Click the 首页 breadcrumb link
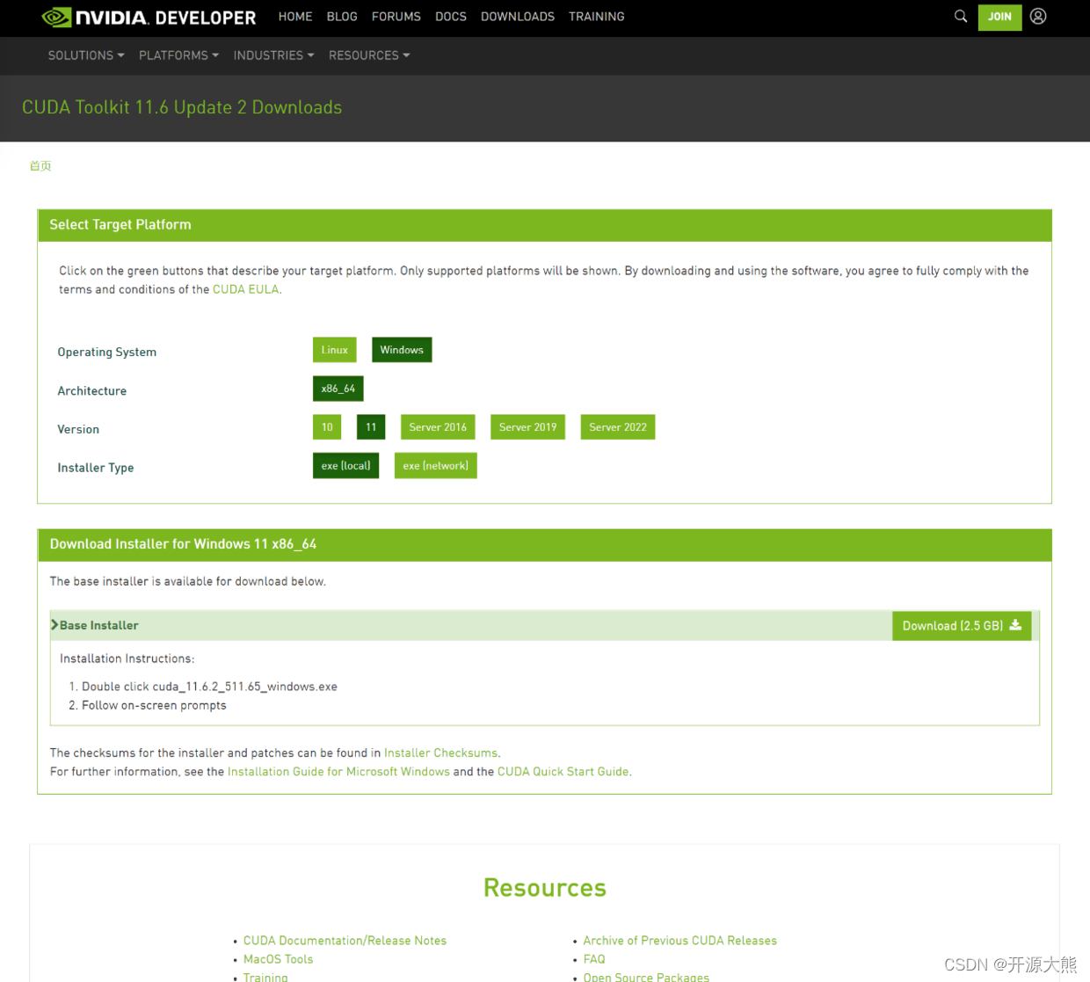 tap(40, 166)
